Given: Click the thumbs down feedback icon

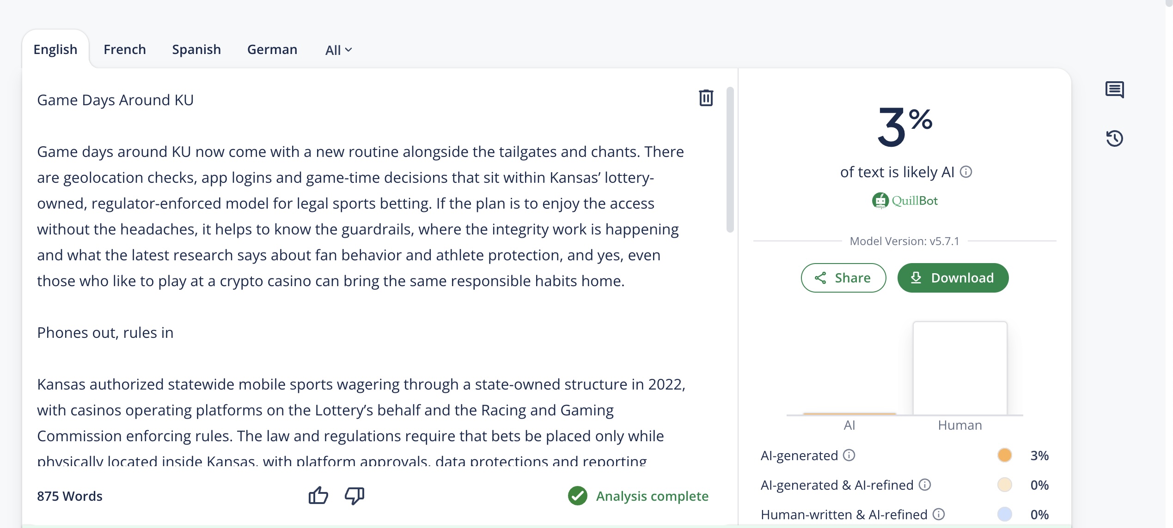Looking at the screenshot, I should point(354,496).
